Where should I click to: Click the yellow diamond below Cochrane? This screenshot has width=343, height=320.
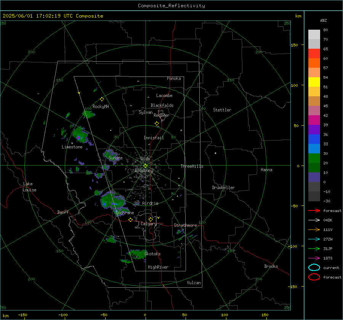point(130,220)
